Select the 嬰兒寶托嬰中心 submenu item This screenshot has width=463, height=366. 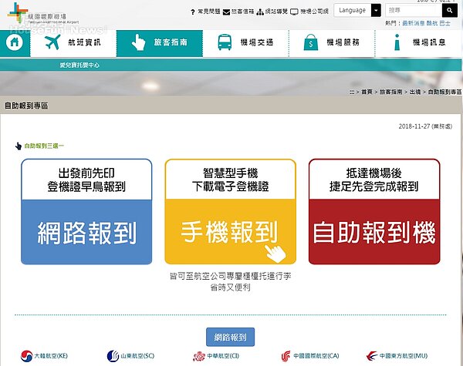[x=79, y=65]
